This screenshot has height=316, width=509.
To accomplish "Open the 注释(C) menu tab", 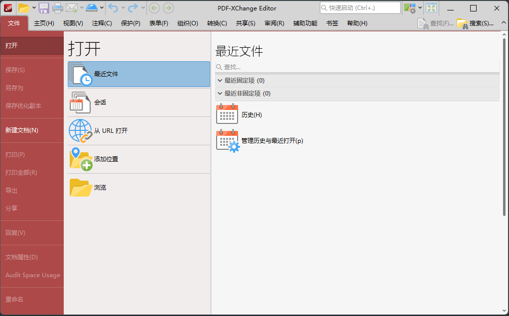I will [102, 23].
